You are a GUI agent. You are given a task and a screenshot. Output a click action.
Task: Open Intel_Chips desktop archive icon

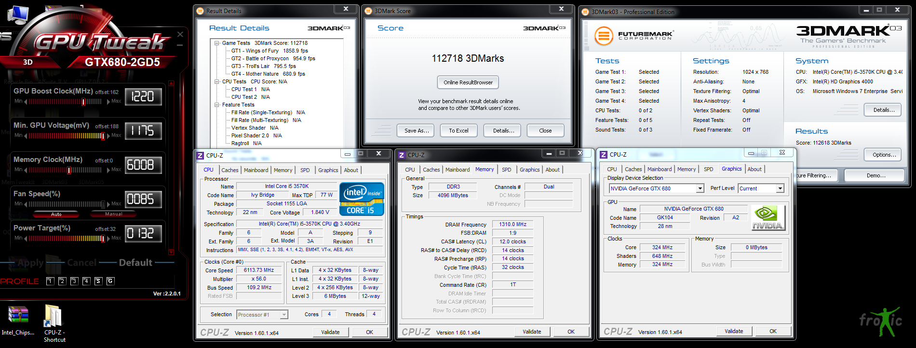point(18,320)
